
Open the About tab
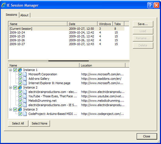tap(24, 15)
